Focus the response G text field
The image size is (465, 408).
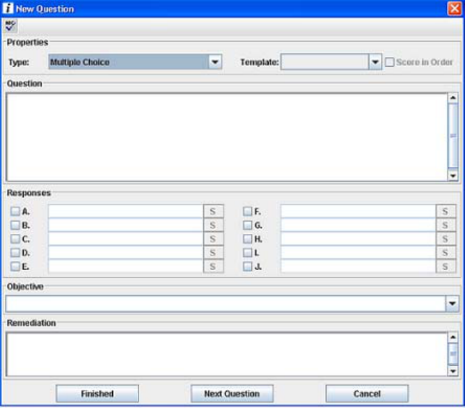pos(358,225)
